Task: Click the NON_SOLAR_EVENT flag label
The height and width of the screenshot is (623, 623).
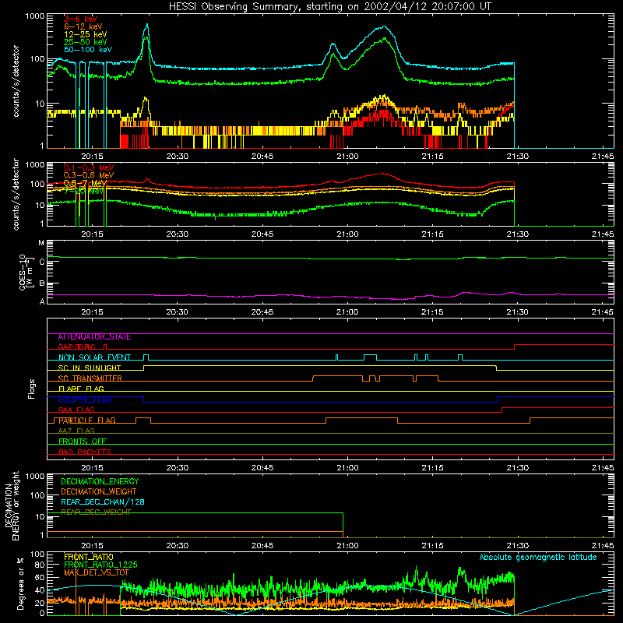Action: [94, 357]
